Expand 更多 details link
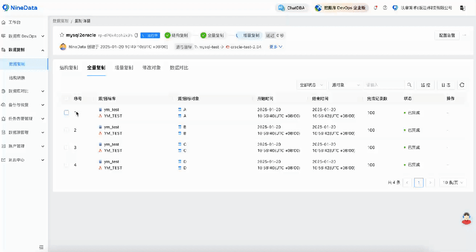The height and width of the screenshot is (252, 476). click(276, 47)
